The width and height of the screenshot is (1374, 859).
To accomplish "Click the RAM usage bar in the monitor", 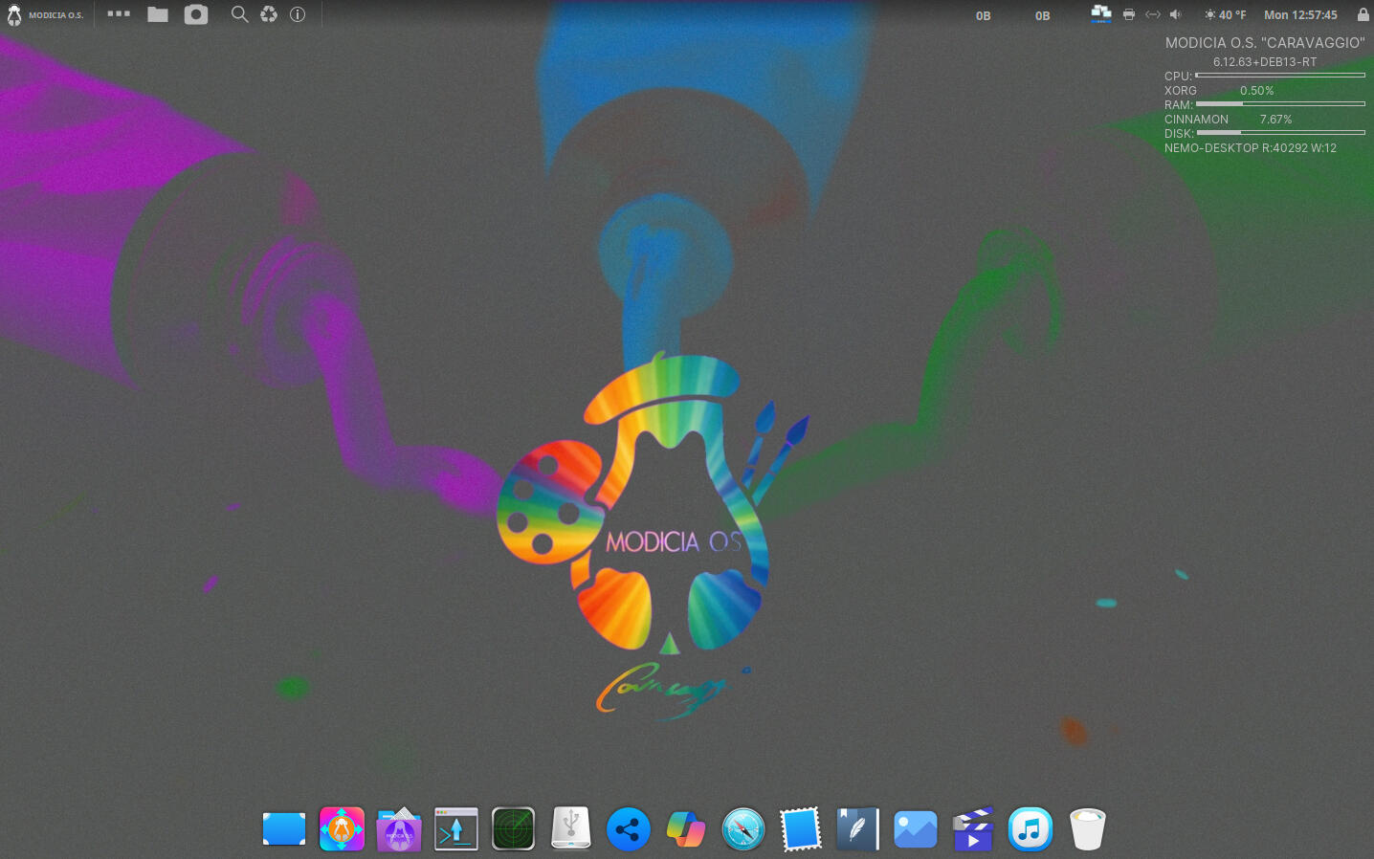I will pyautogui.click(x=1280, y=104).
